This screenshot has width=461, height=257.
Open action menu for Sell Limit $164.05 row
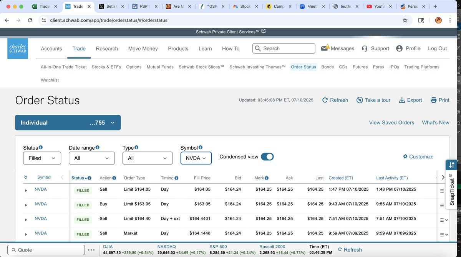(442, 190)
